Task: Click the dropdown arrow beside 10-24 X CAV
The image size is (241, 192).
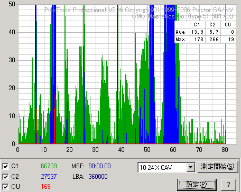Action: click(x=190, y=168)
